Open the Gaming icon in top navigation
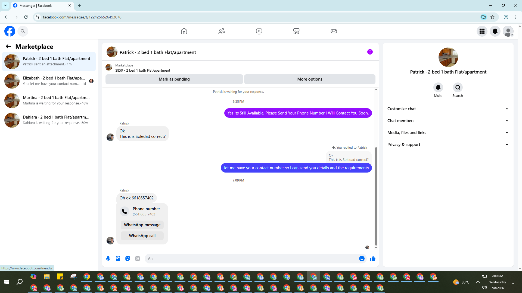Viewport: 522px width, 293px height. pos(334,31)
